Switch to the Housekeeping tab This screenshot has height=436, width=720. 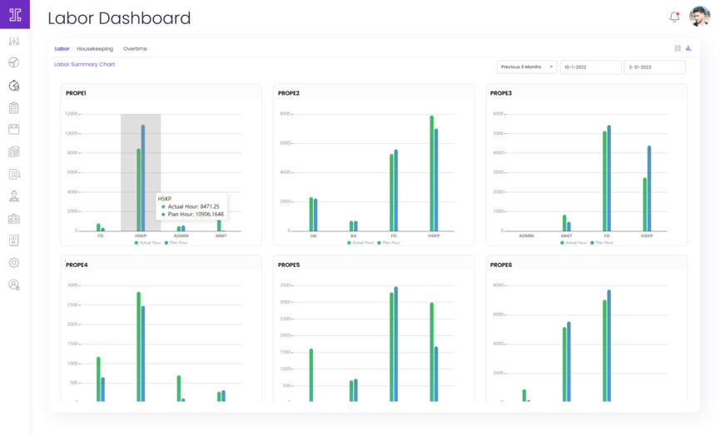click(x=95, y=49)
